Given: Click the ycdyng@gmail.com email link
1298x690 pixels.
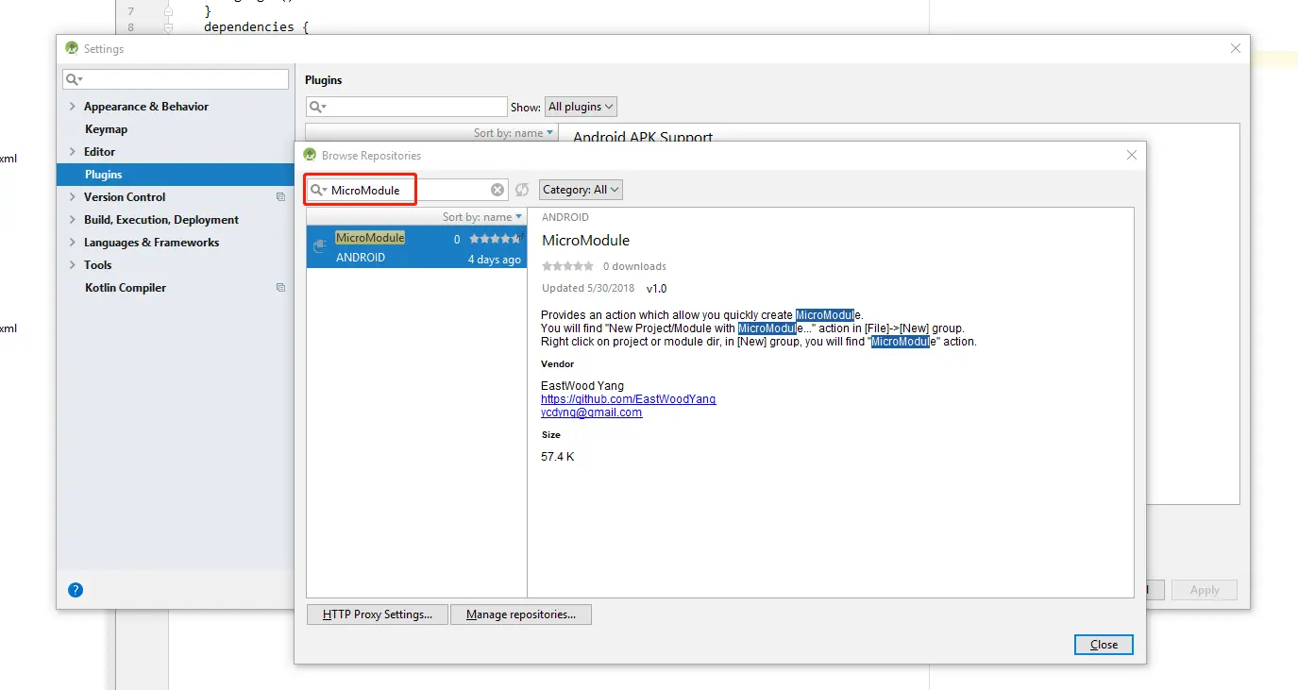Looking at the screenshot, I should tap(592, 412).
